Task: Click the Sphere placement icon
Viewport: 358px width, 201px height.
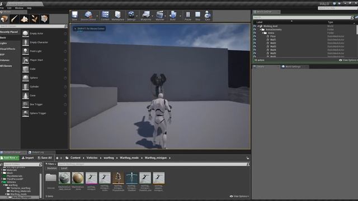Action: [x=26, y=78]
